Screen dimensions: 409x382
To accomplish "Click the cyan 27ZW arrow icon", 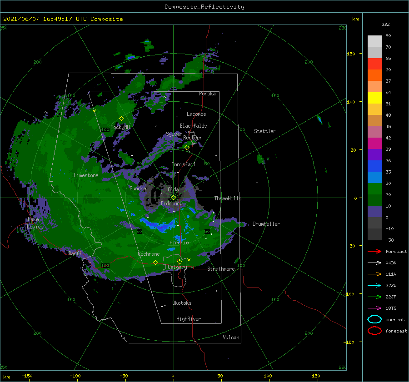I will point(374,286).
